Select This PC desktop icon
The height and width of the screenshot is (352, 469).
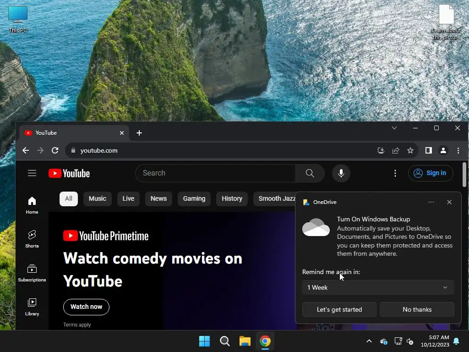tap(18, 19)
